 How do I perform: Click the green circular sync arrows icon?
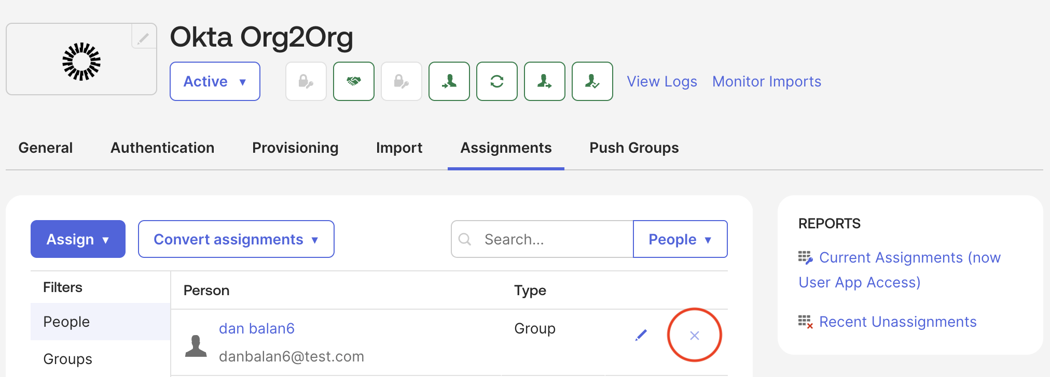tap(497, 81)
